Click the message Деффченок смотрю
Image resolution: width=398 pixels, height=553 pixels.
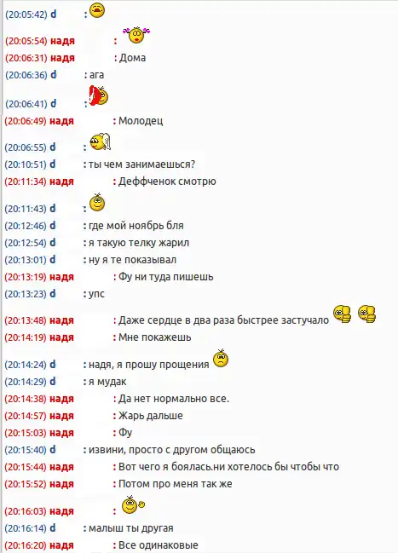(x=167, y=181)
